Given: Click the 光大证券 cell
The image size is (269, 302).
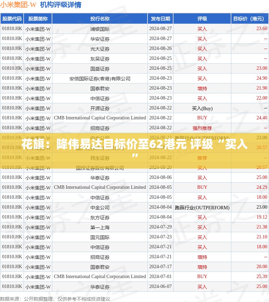Looking at the screenshot, I should (x=100, y=49).
